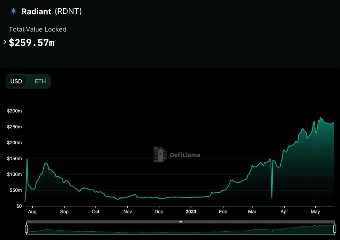The width and height of the screenshot is (340, 240).
Task: Click the sharp dip point in late March
Action: pos(272,198)
